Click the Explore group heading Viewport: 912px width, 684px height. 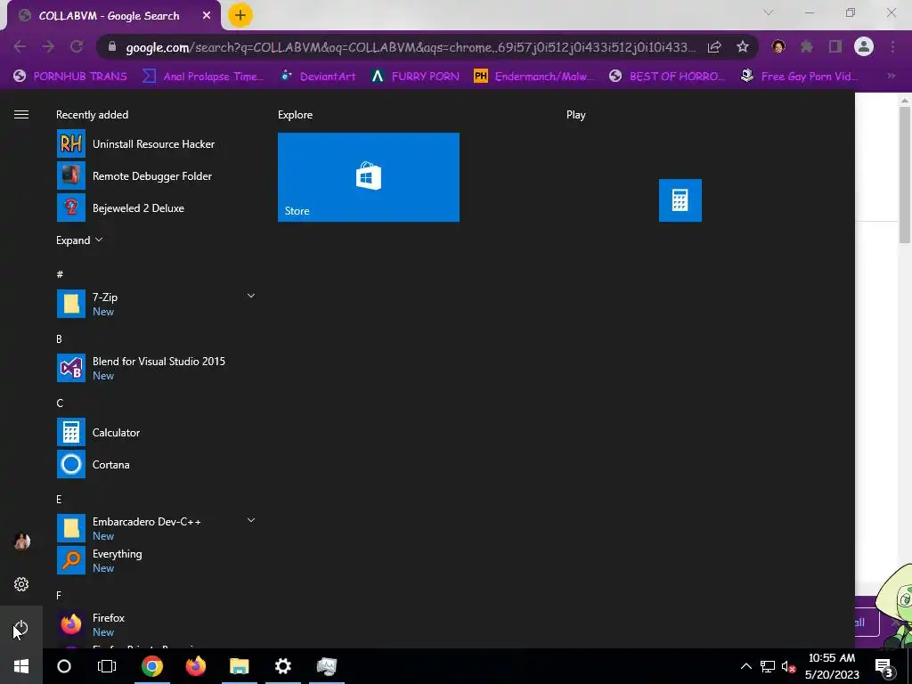click(296, 115)
